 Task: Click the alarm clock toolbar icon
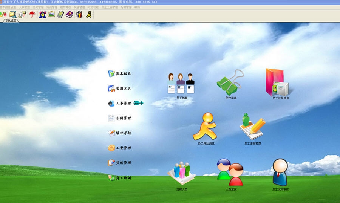pos(42,14)
